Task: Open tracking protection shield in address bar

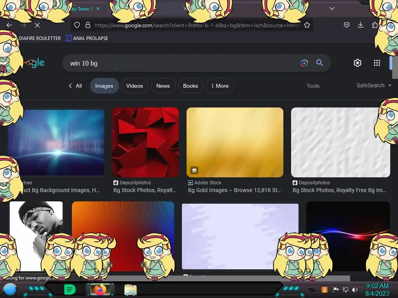Action: 77,25
